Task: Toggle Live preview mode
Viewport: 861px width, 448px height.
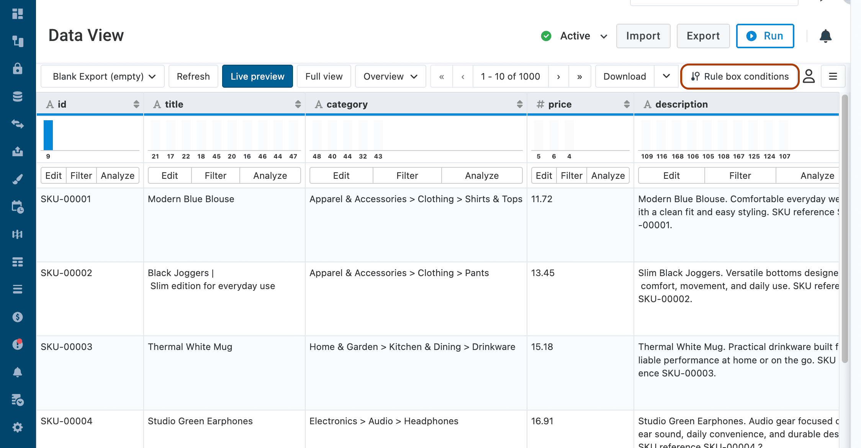Action: (257, 76)
